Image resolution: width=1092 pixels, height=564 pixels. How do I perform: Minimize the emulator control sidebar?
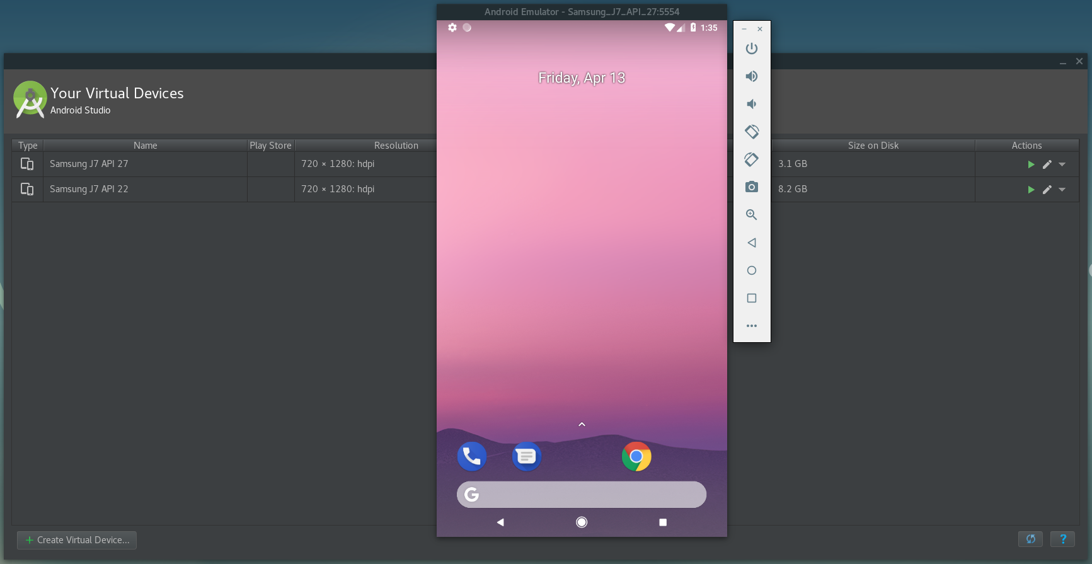point(744,29)
